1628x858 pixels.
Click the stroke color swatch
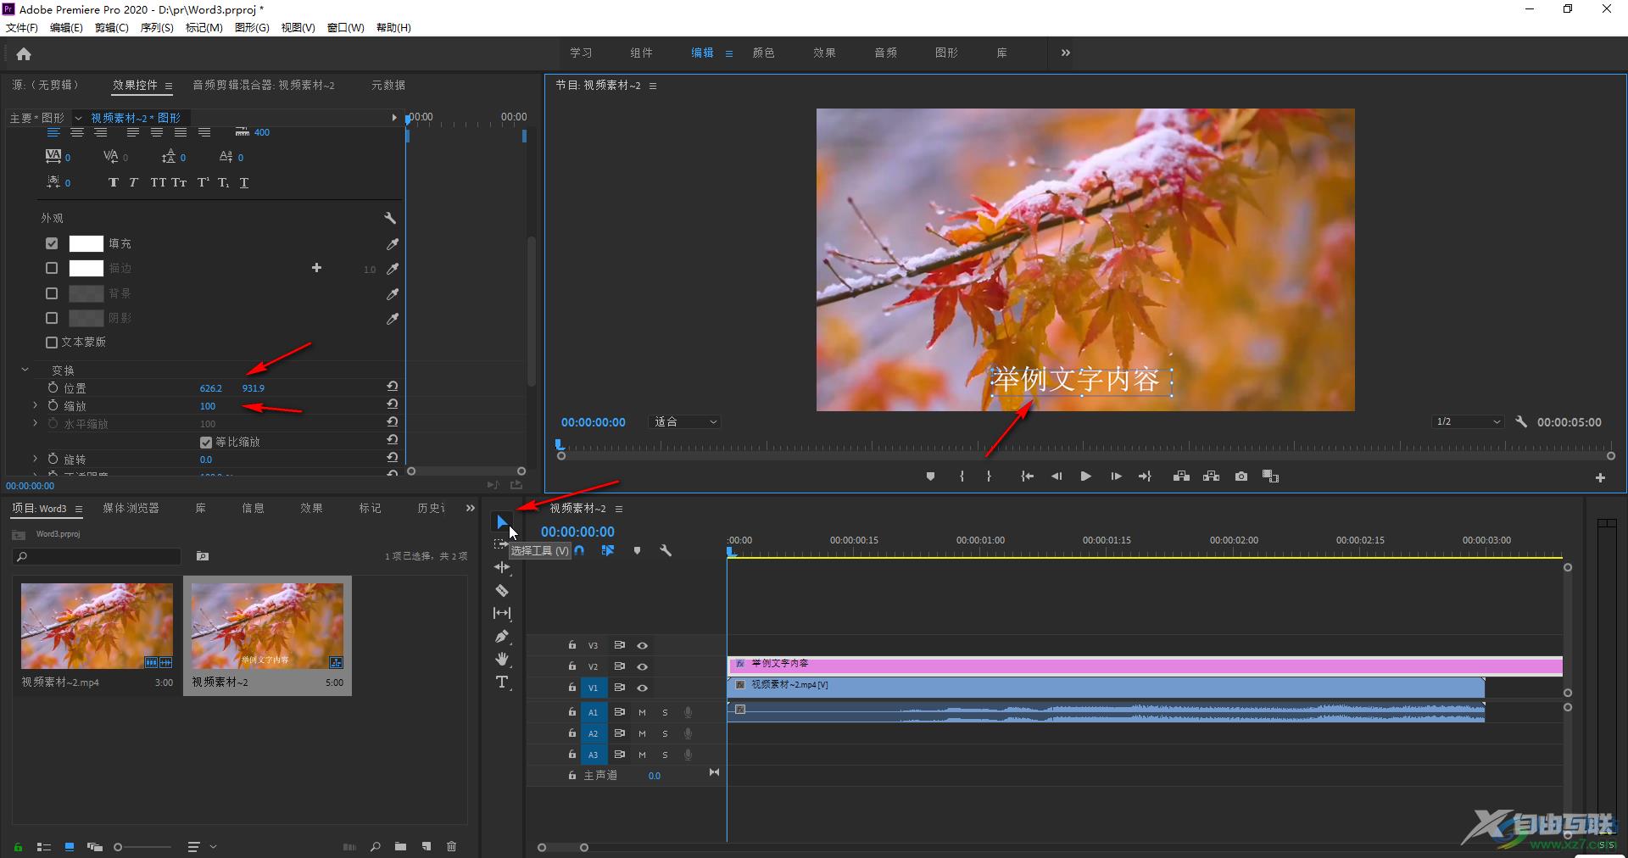[86, 268]
